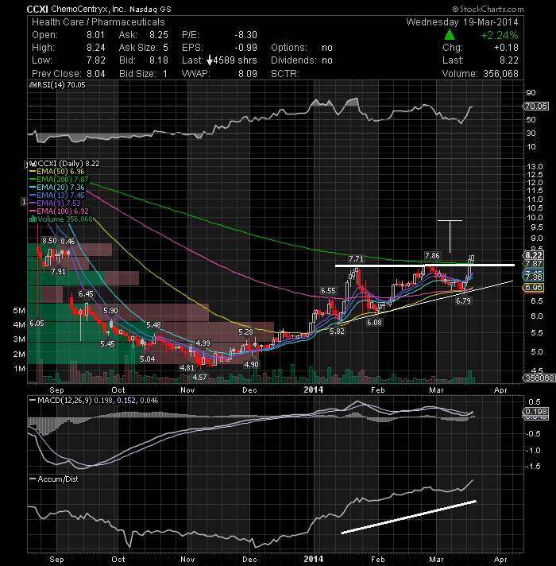
Task: Click the 0.198 MACD tag on right axis
Action: (x=536, y=412)
